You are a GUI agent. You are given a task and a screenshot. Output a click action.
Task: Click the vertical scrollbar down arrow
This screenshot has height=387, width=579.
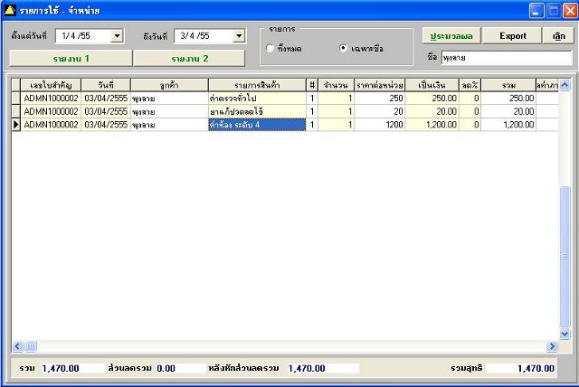pyautogui.click(x=565, y=334)
